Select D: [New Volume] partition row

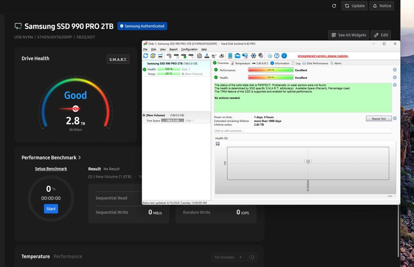pyautogui.click(x=176, y=118)
